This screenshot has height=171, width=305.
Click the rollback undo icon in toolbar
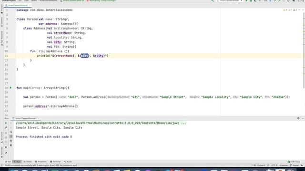[x=288, y=1]
